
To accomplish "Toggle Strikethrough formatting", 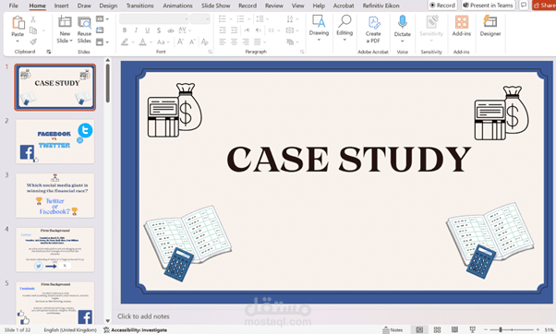I will [171, 30].
